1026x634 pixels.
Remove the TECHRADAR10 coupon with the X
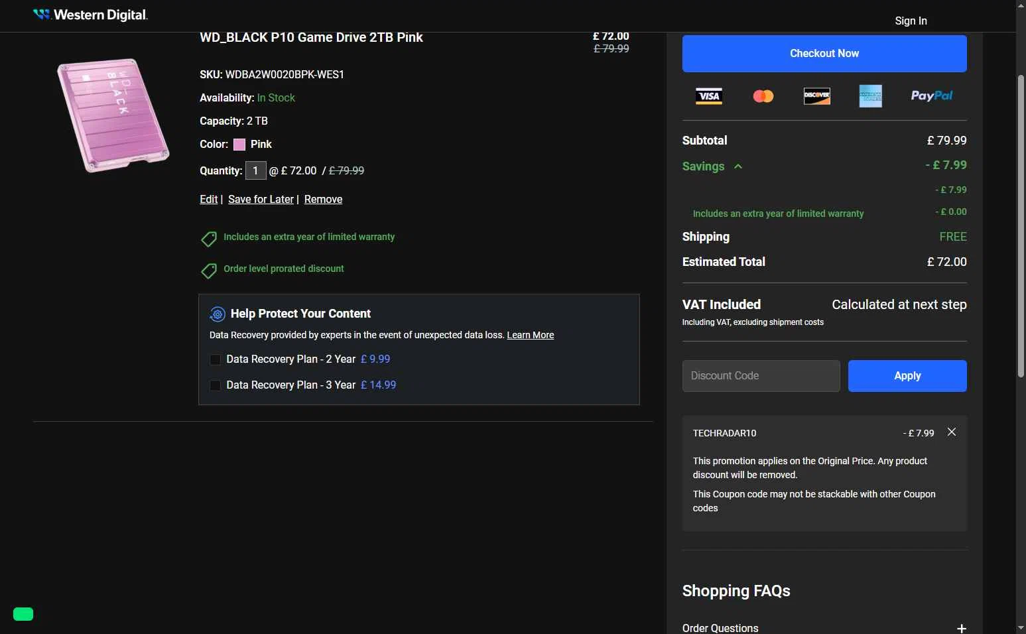point(952,432)
